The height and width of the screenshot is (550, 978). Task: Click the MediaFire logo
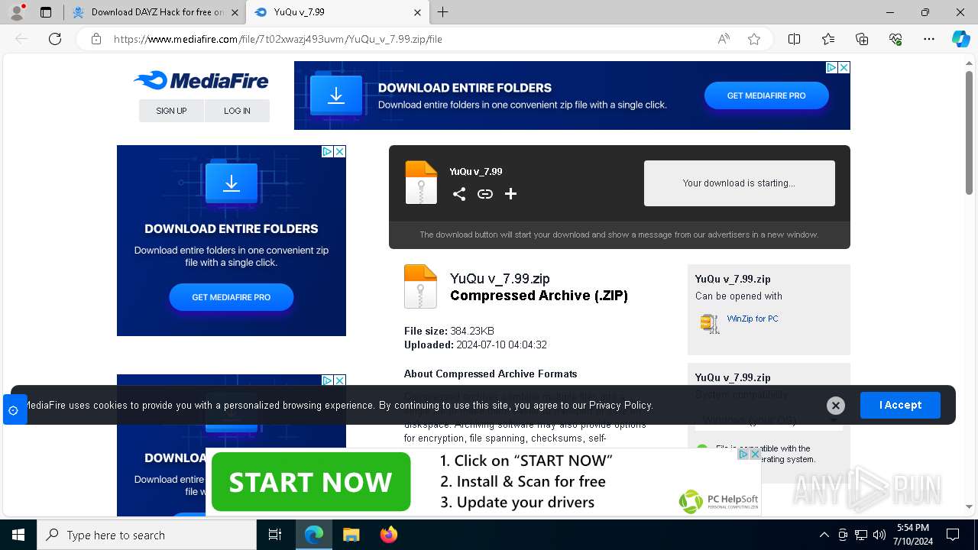pos(201,80)
